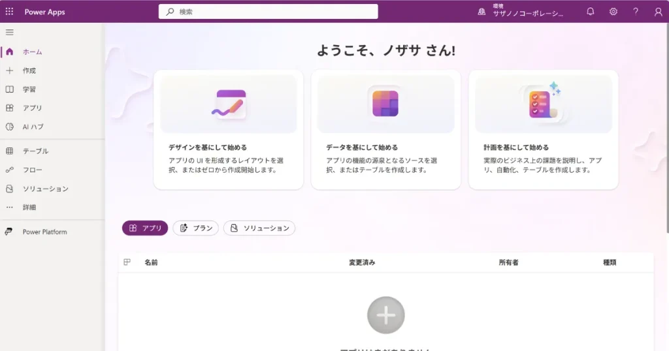Open the notifications bell icon

pos(591,12)
